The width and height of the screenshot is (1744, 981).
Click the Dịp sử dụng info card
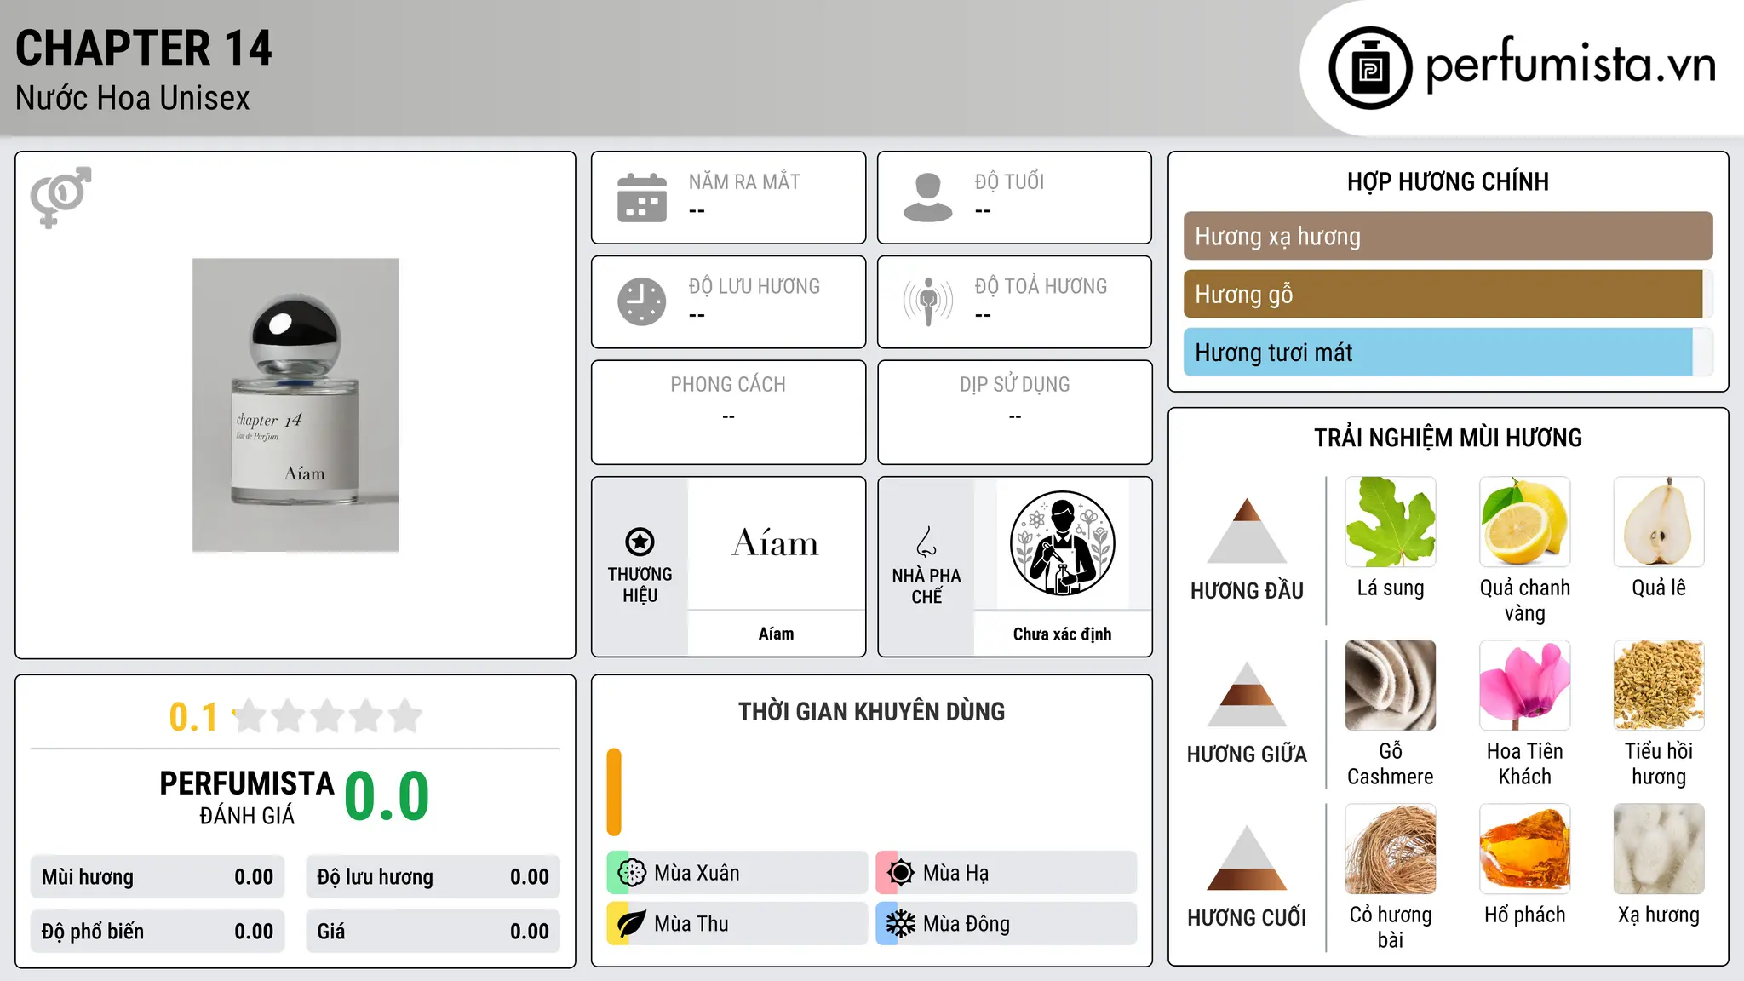click(x=1014, y=412)
